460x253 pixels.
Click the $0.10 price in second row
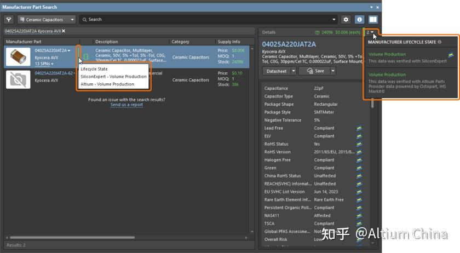coord(237,73)
